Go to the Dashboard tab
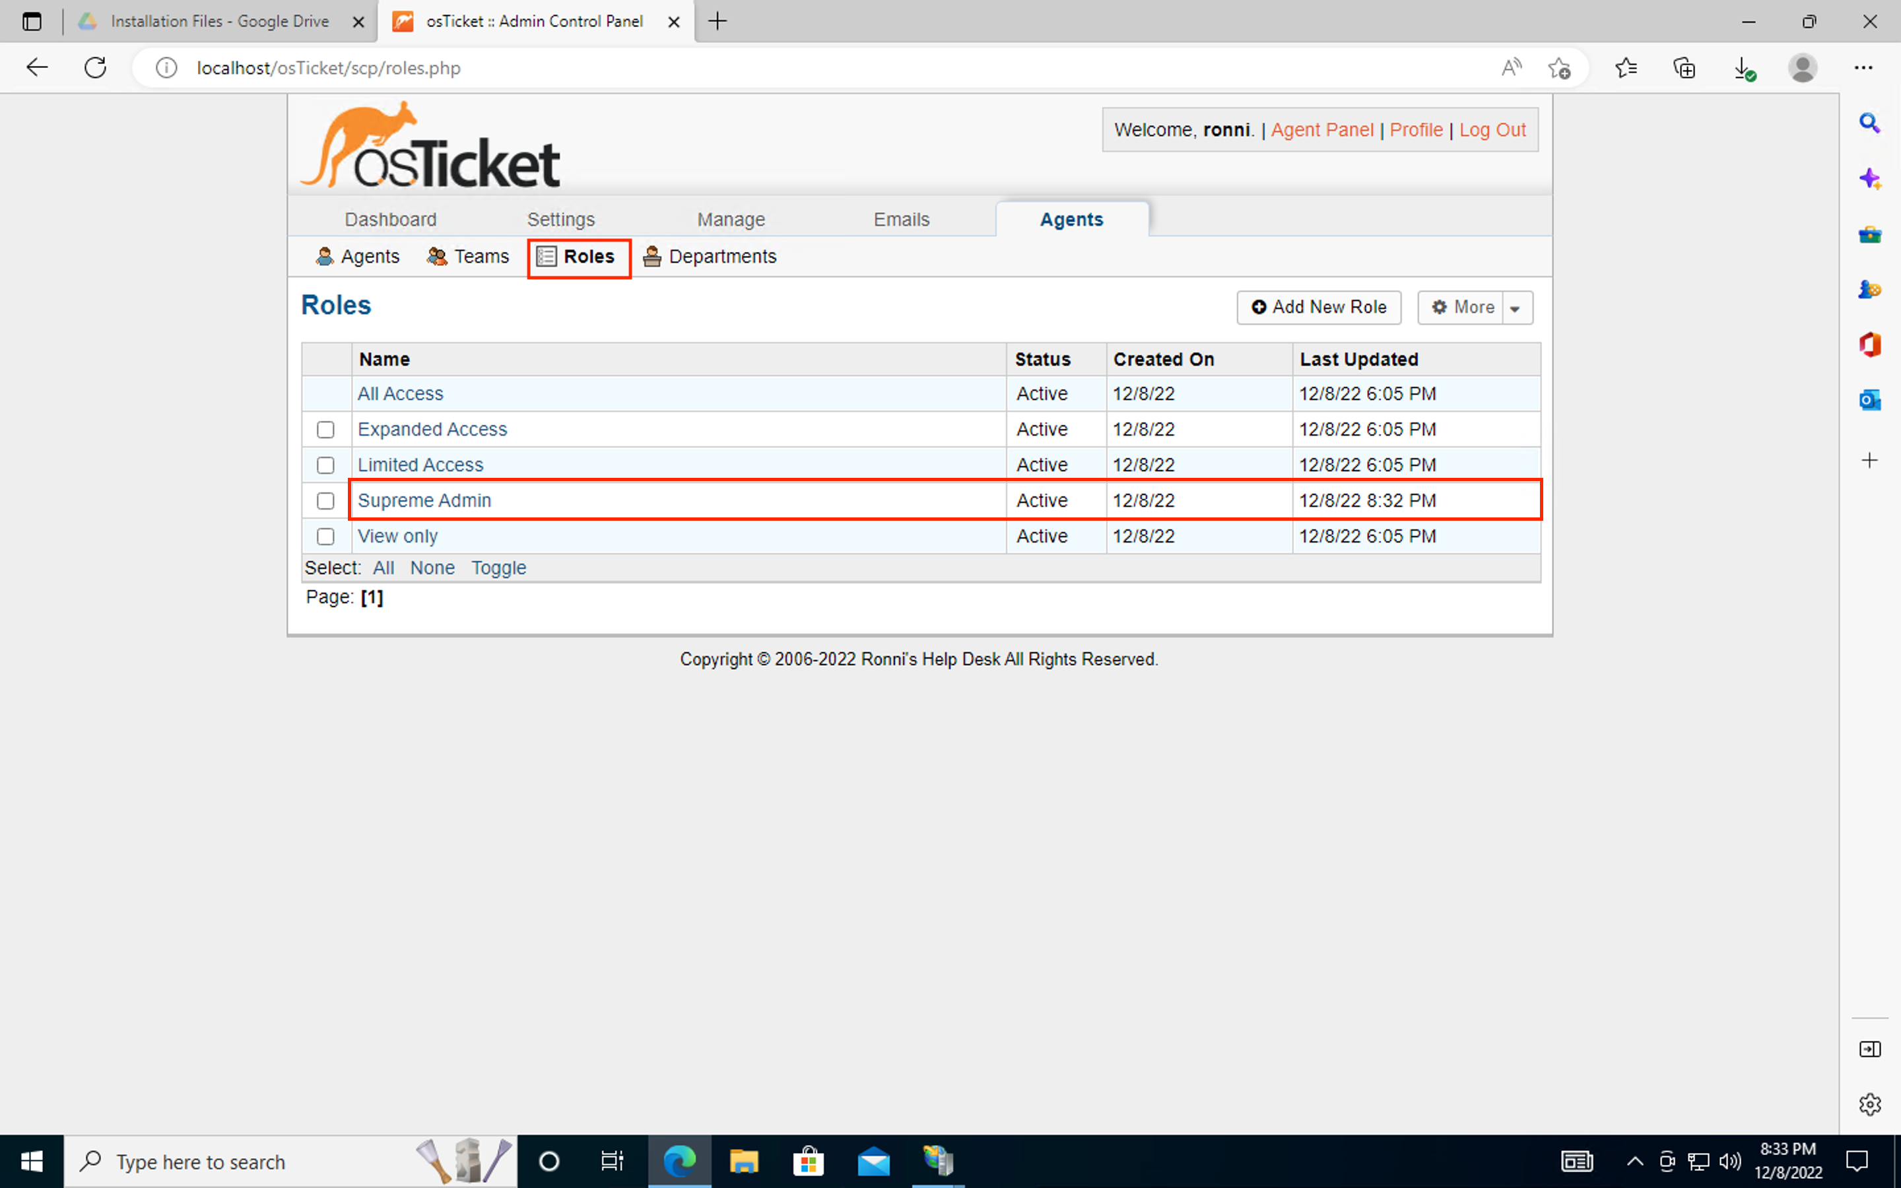Image resolution: width=1901 pixels, height=1188 pixels. (x=390, y=219)
